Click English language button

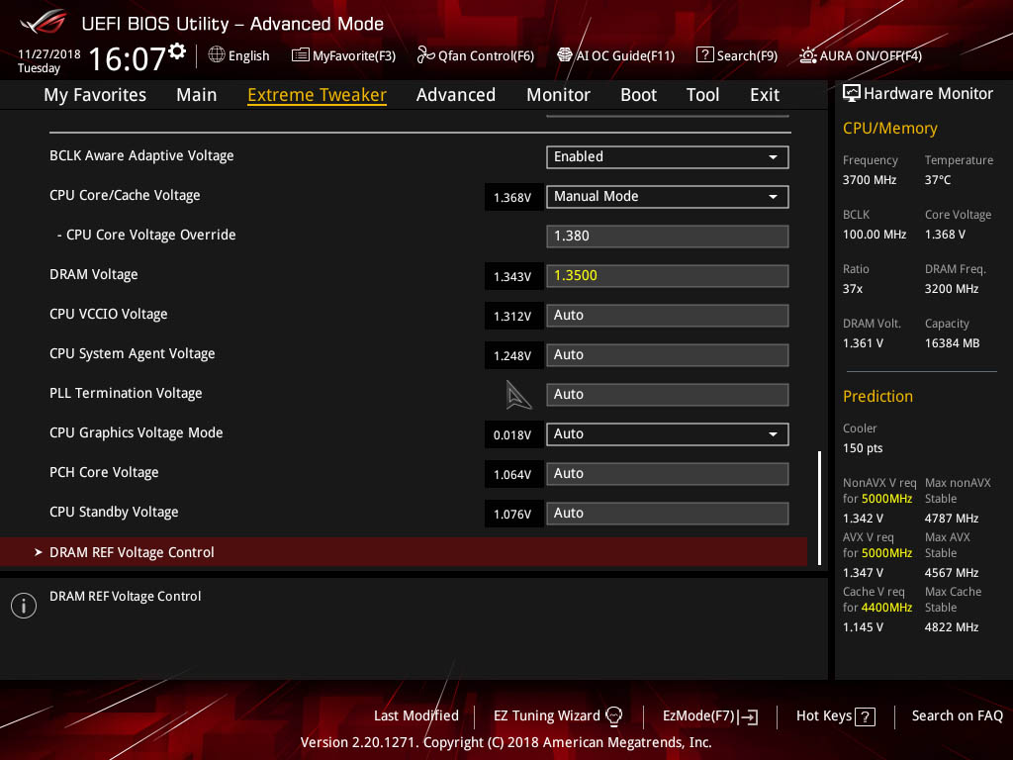239,55
